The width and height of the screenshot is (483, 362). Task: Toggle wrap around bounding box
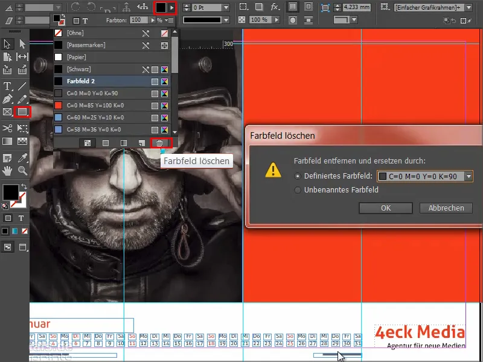coord(309,7)
